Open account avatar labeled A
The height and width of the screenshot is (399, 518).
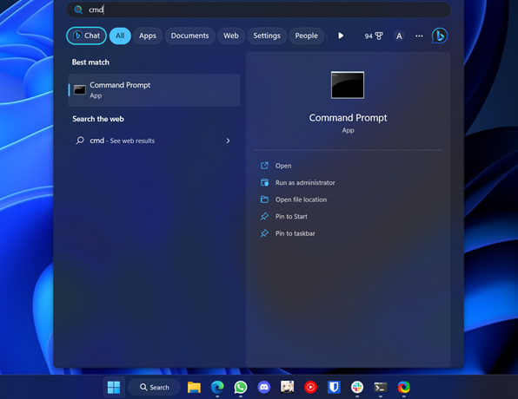399,36
